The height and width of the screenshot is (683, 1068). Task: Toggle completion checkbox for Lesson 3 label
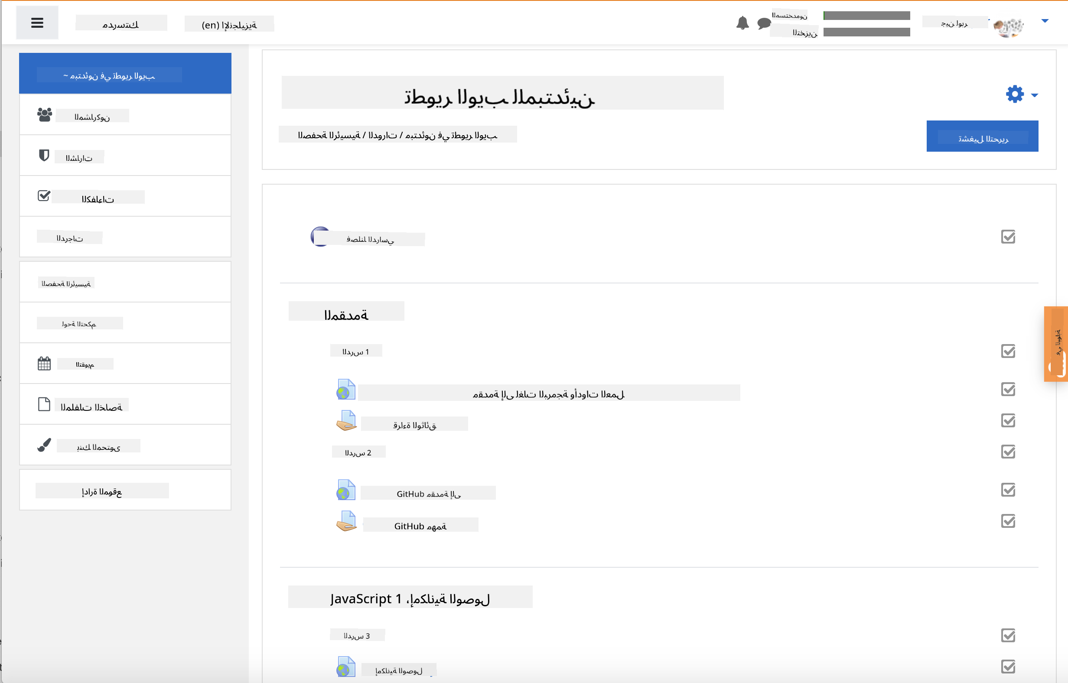(1008, 635)
